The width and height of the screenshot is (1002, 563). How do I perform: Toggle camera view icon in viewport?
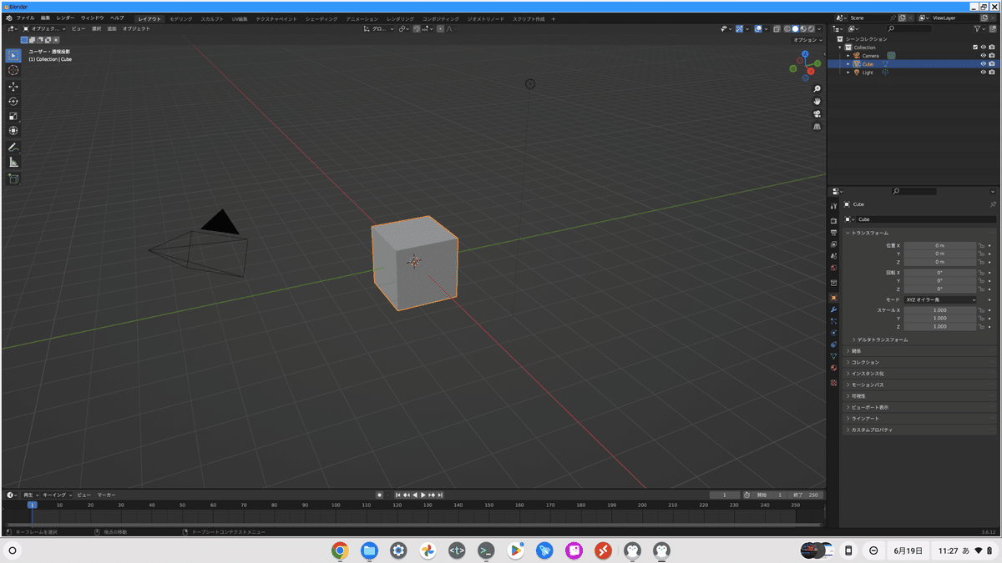[817, 113]
